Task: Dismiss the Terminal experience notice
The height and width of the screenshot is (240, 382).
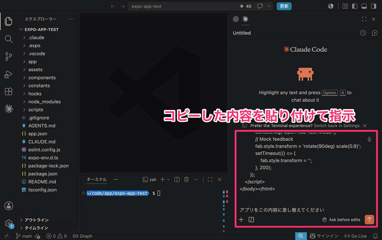Action: pos(365,126)
